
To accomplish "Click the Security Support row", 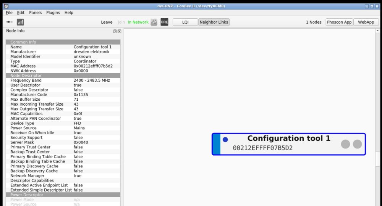I will 63,137.
